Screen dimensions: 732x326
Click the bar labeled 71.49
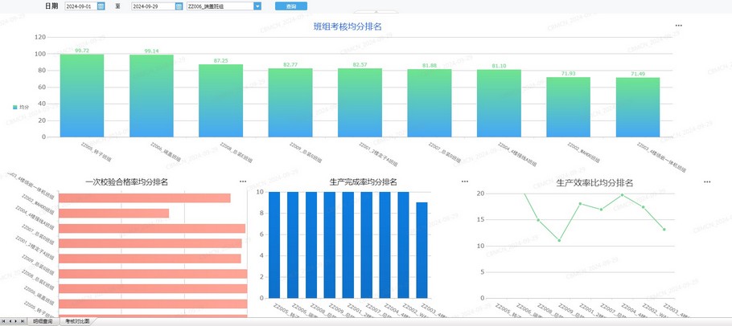[637, 107]
